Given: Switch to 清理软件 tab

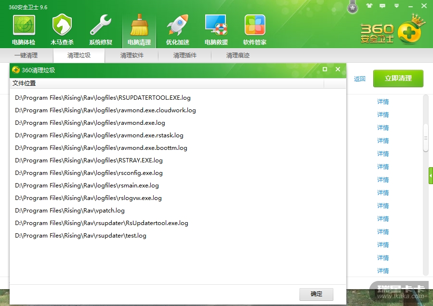Looking at the screenshot, I should (132, 55).
